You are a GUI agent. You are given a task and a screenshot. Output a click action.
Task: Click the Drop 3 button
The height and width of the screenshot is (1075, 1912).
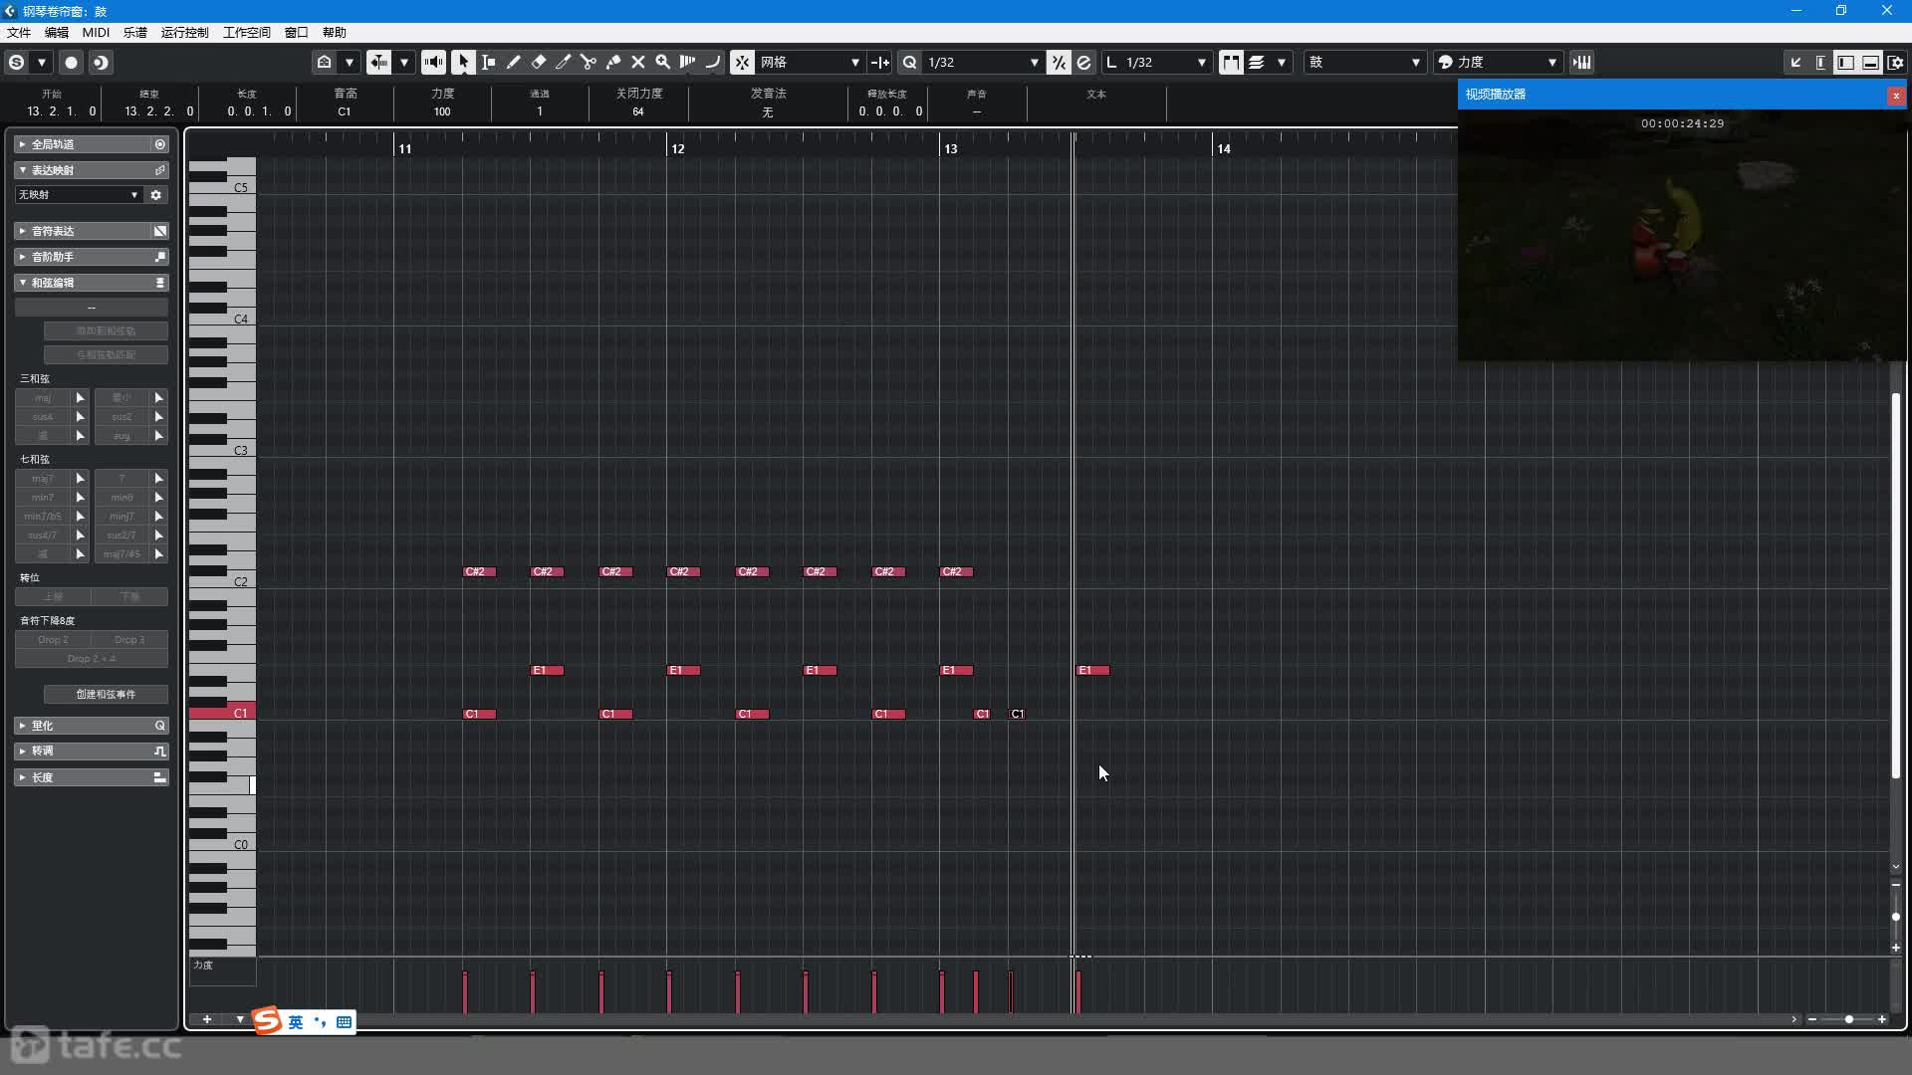coord(129,640)
